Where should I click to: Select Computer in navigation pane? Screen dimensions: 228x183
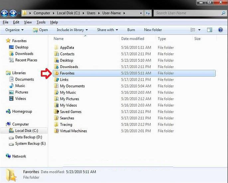click(x=21, y=124)
